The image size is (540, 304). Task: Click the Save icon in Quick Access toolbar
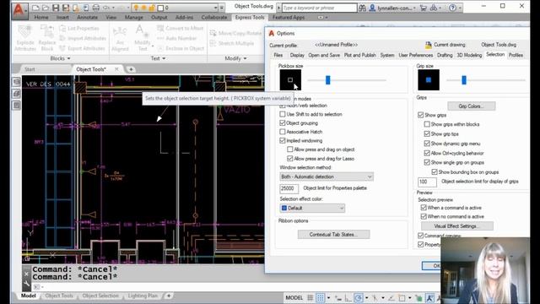(x=56, y=8)
